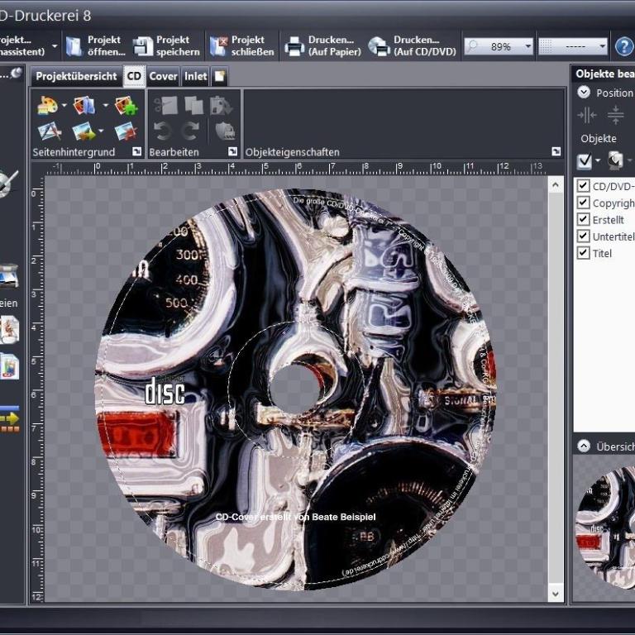Click the center horizontally alignment icon
Viewport: 635px width, 635px height.
coord(587,115)
